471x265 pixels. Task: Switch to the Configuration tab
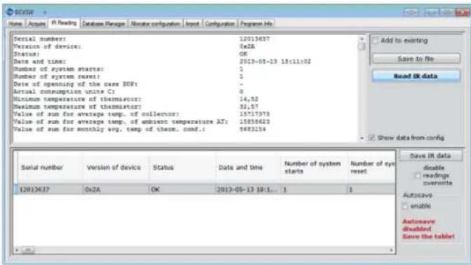[x=220, y=24]
